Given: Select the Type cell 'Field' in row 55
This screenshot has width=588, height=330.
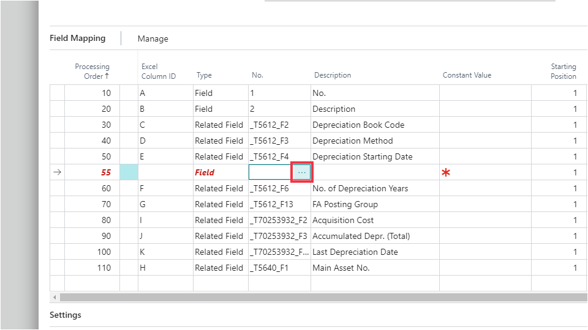Looking at the screenshot, I should (x=221, y=172).
